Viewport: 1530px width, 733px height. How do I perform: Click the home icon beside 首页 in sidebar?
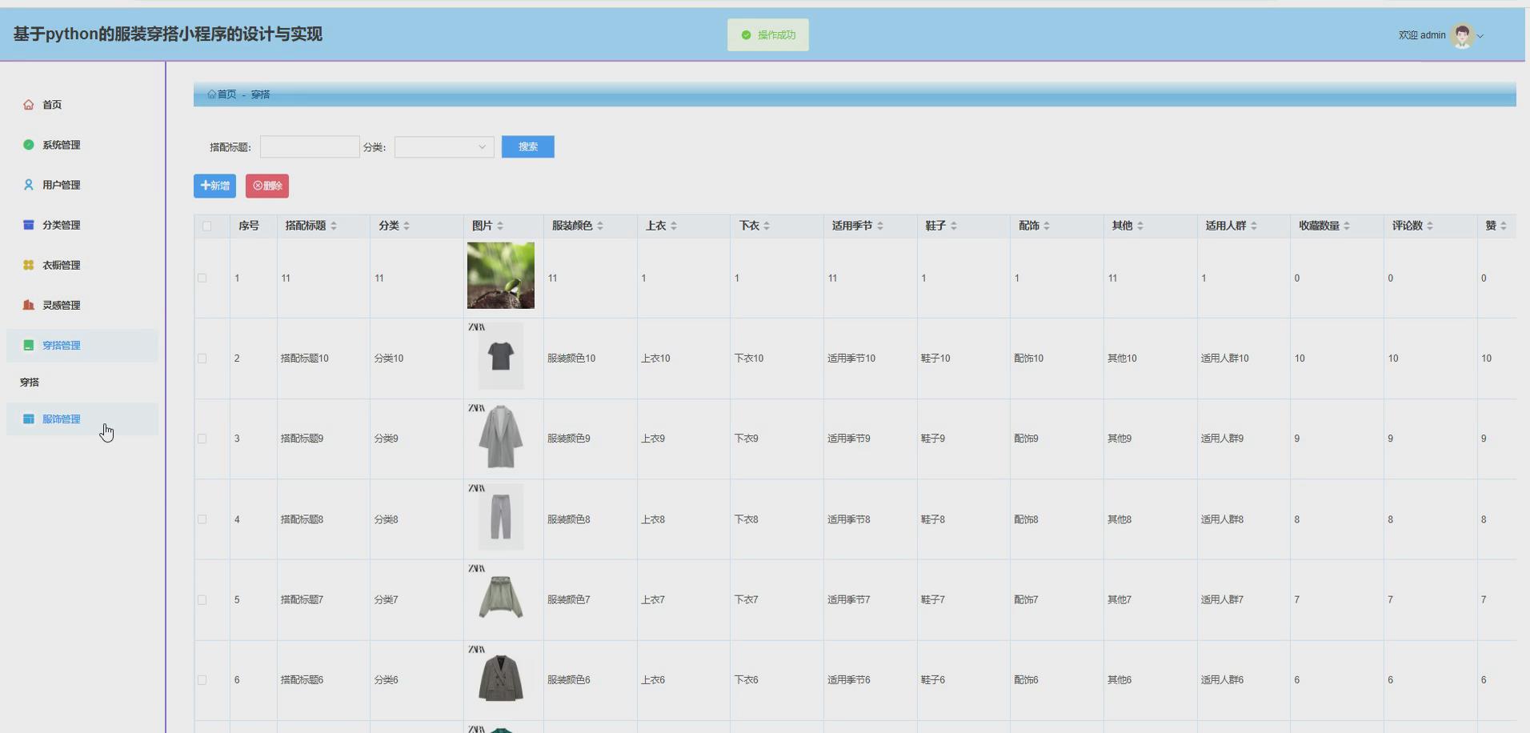[29, 105]
